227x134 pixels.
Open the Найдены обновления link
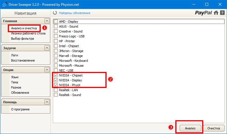[x=75, y=13]
